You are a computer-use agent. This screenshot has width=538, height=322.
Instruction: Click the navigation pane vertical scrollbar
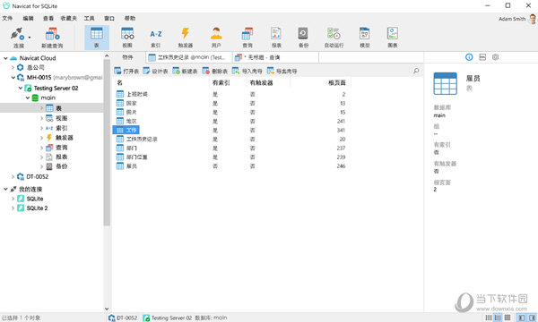point(107,142)
